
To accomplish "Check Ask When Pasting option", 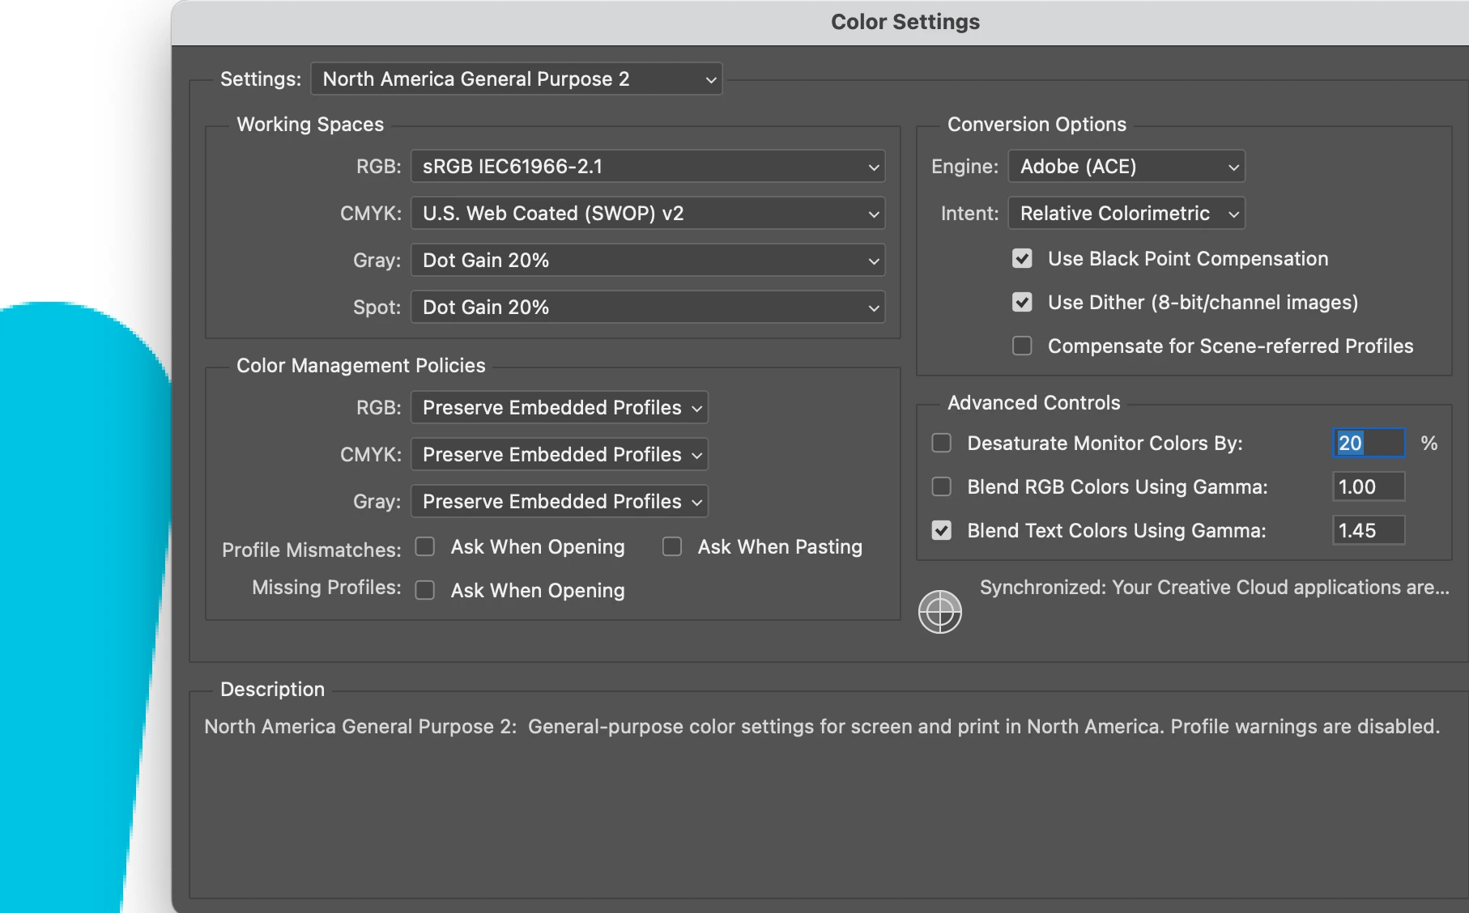I will tap(672, 547).
